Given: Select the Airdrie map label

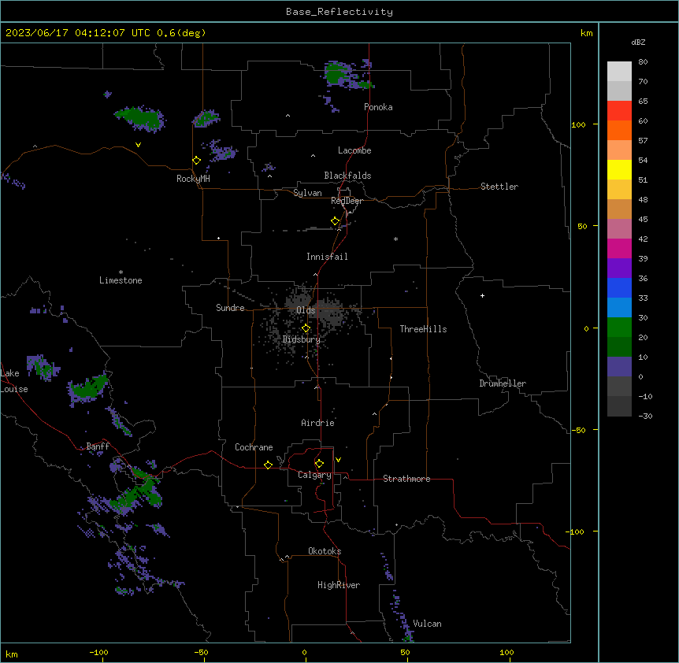Looking at the screenshot, I should [x=318, y=423].
